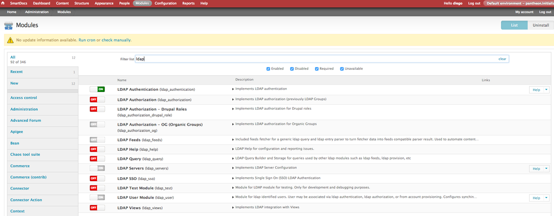The image size is (554, 216).
Task: Open the Structure admin menu
Action: [82, 3]
